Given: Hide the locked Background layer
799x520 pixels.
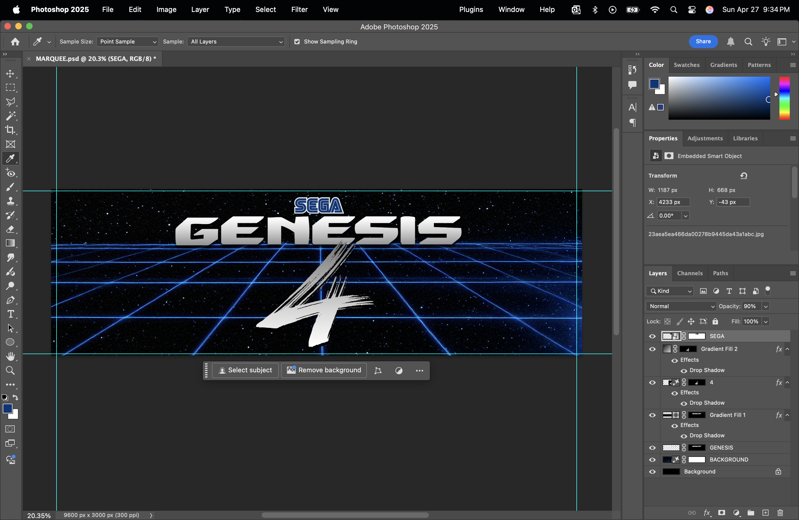Looking at the screenshot, I should click(x=652, y=472).
